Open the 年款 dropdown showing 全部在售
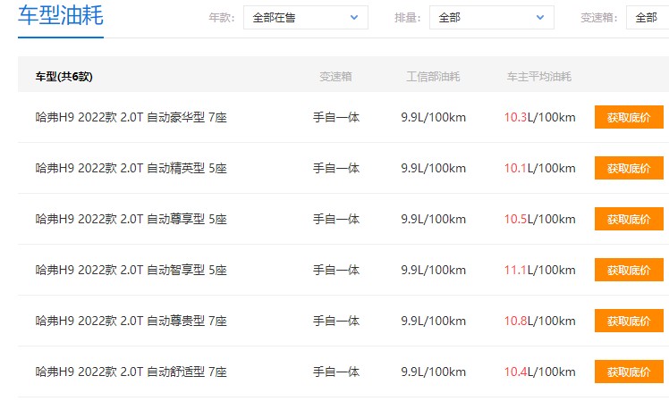 click(306, 18)
